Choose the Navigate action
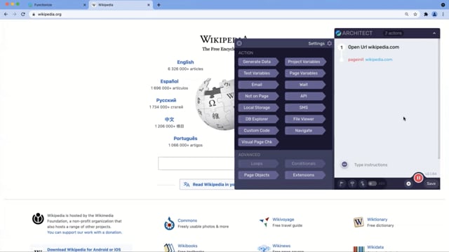 pyautogui.click(x=305, y=130)
